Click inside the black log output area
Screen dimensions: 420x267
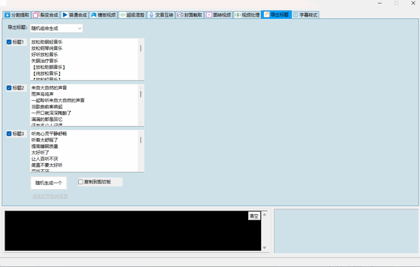tap(133, 231)
